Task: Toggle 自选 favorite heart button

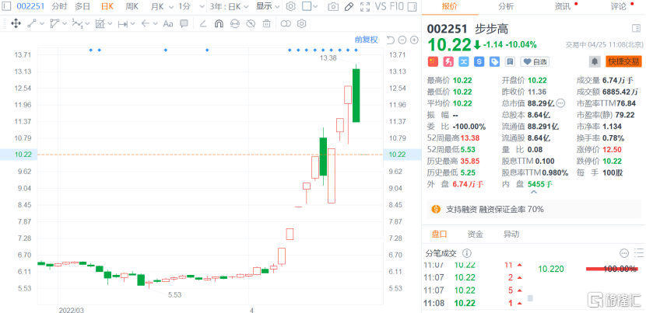Action: [535, 61]
